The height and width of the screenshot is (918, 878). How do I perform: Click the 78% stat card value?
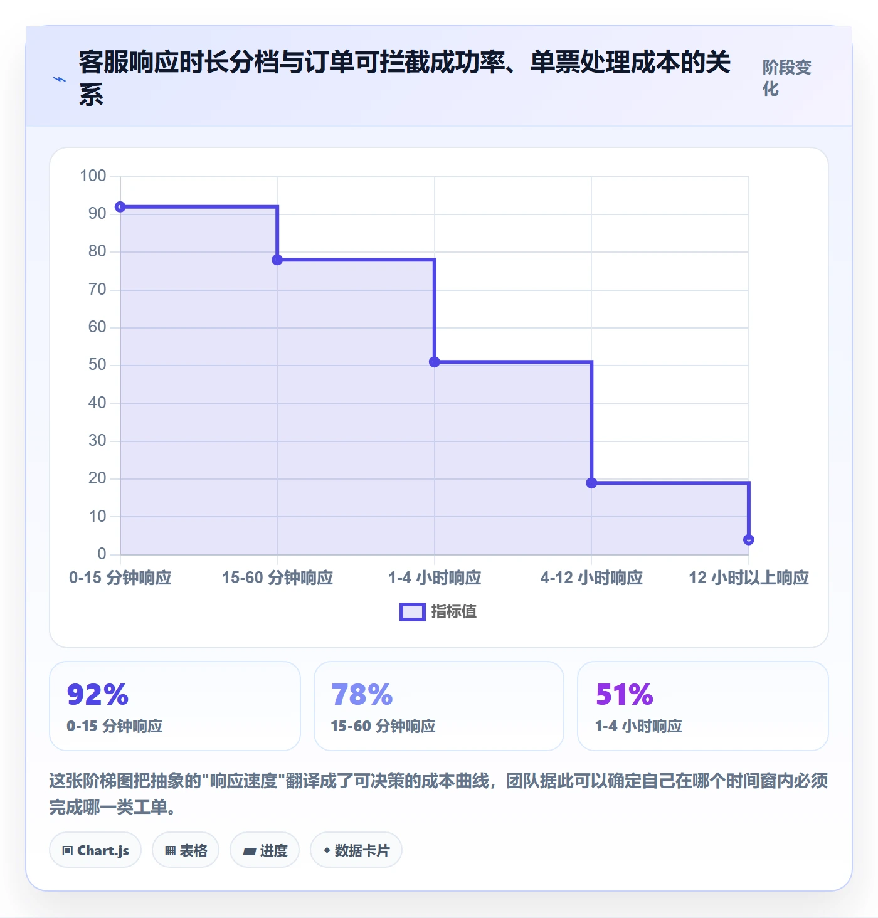click(x=362, y=695)
